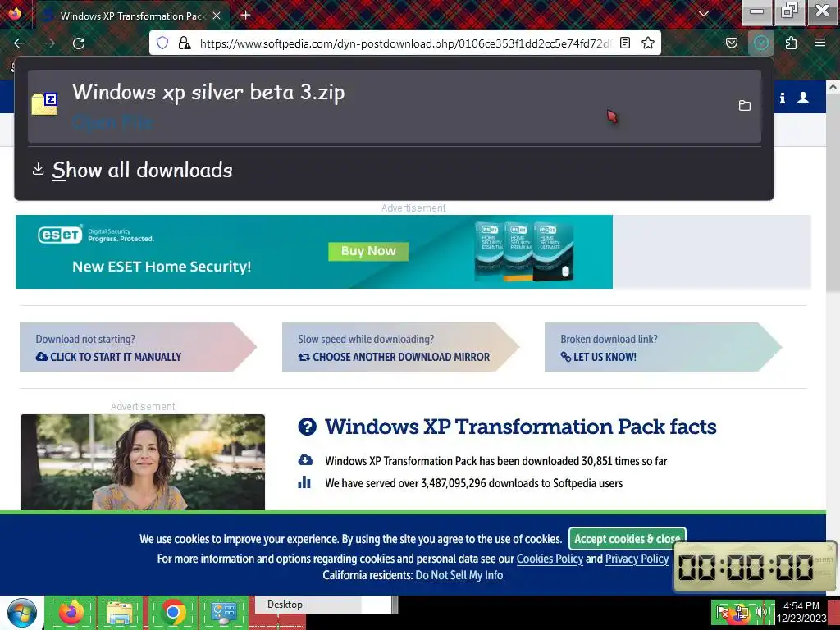Open the Softpedia user account icon
Viewport: 840px width, 630px height.
[x=803, y=98]
